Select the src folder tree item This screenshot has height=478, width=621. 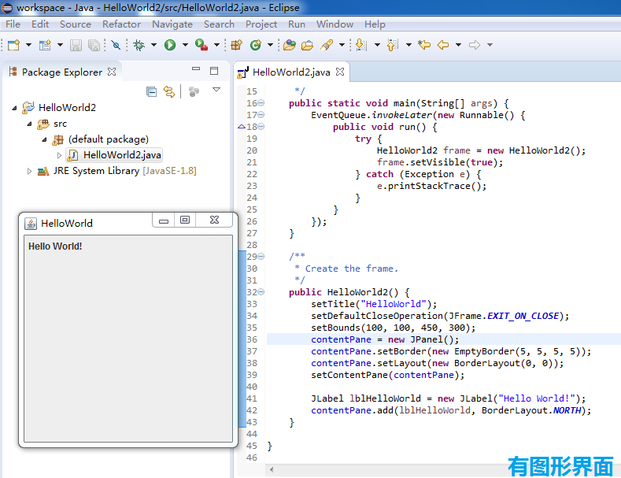52,124
